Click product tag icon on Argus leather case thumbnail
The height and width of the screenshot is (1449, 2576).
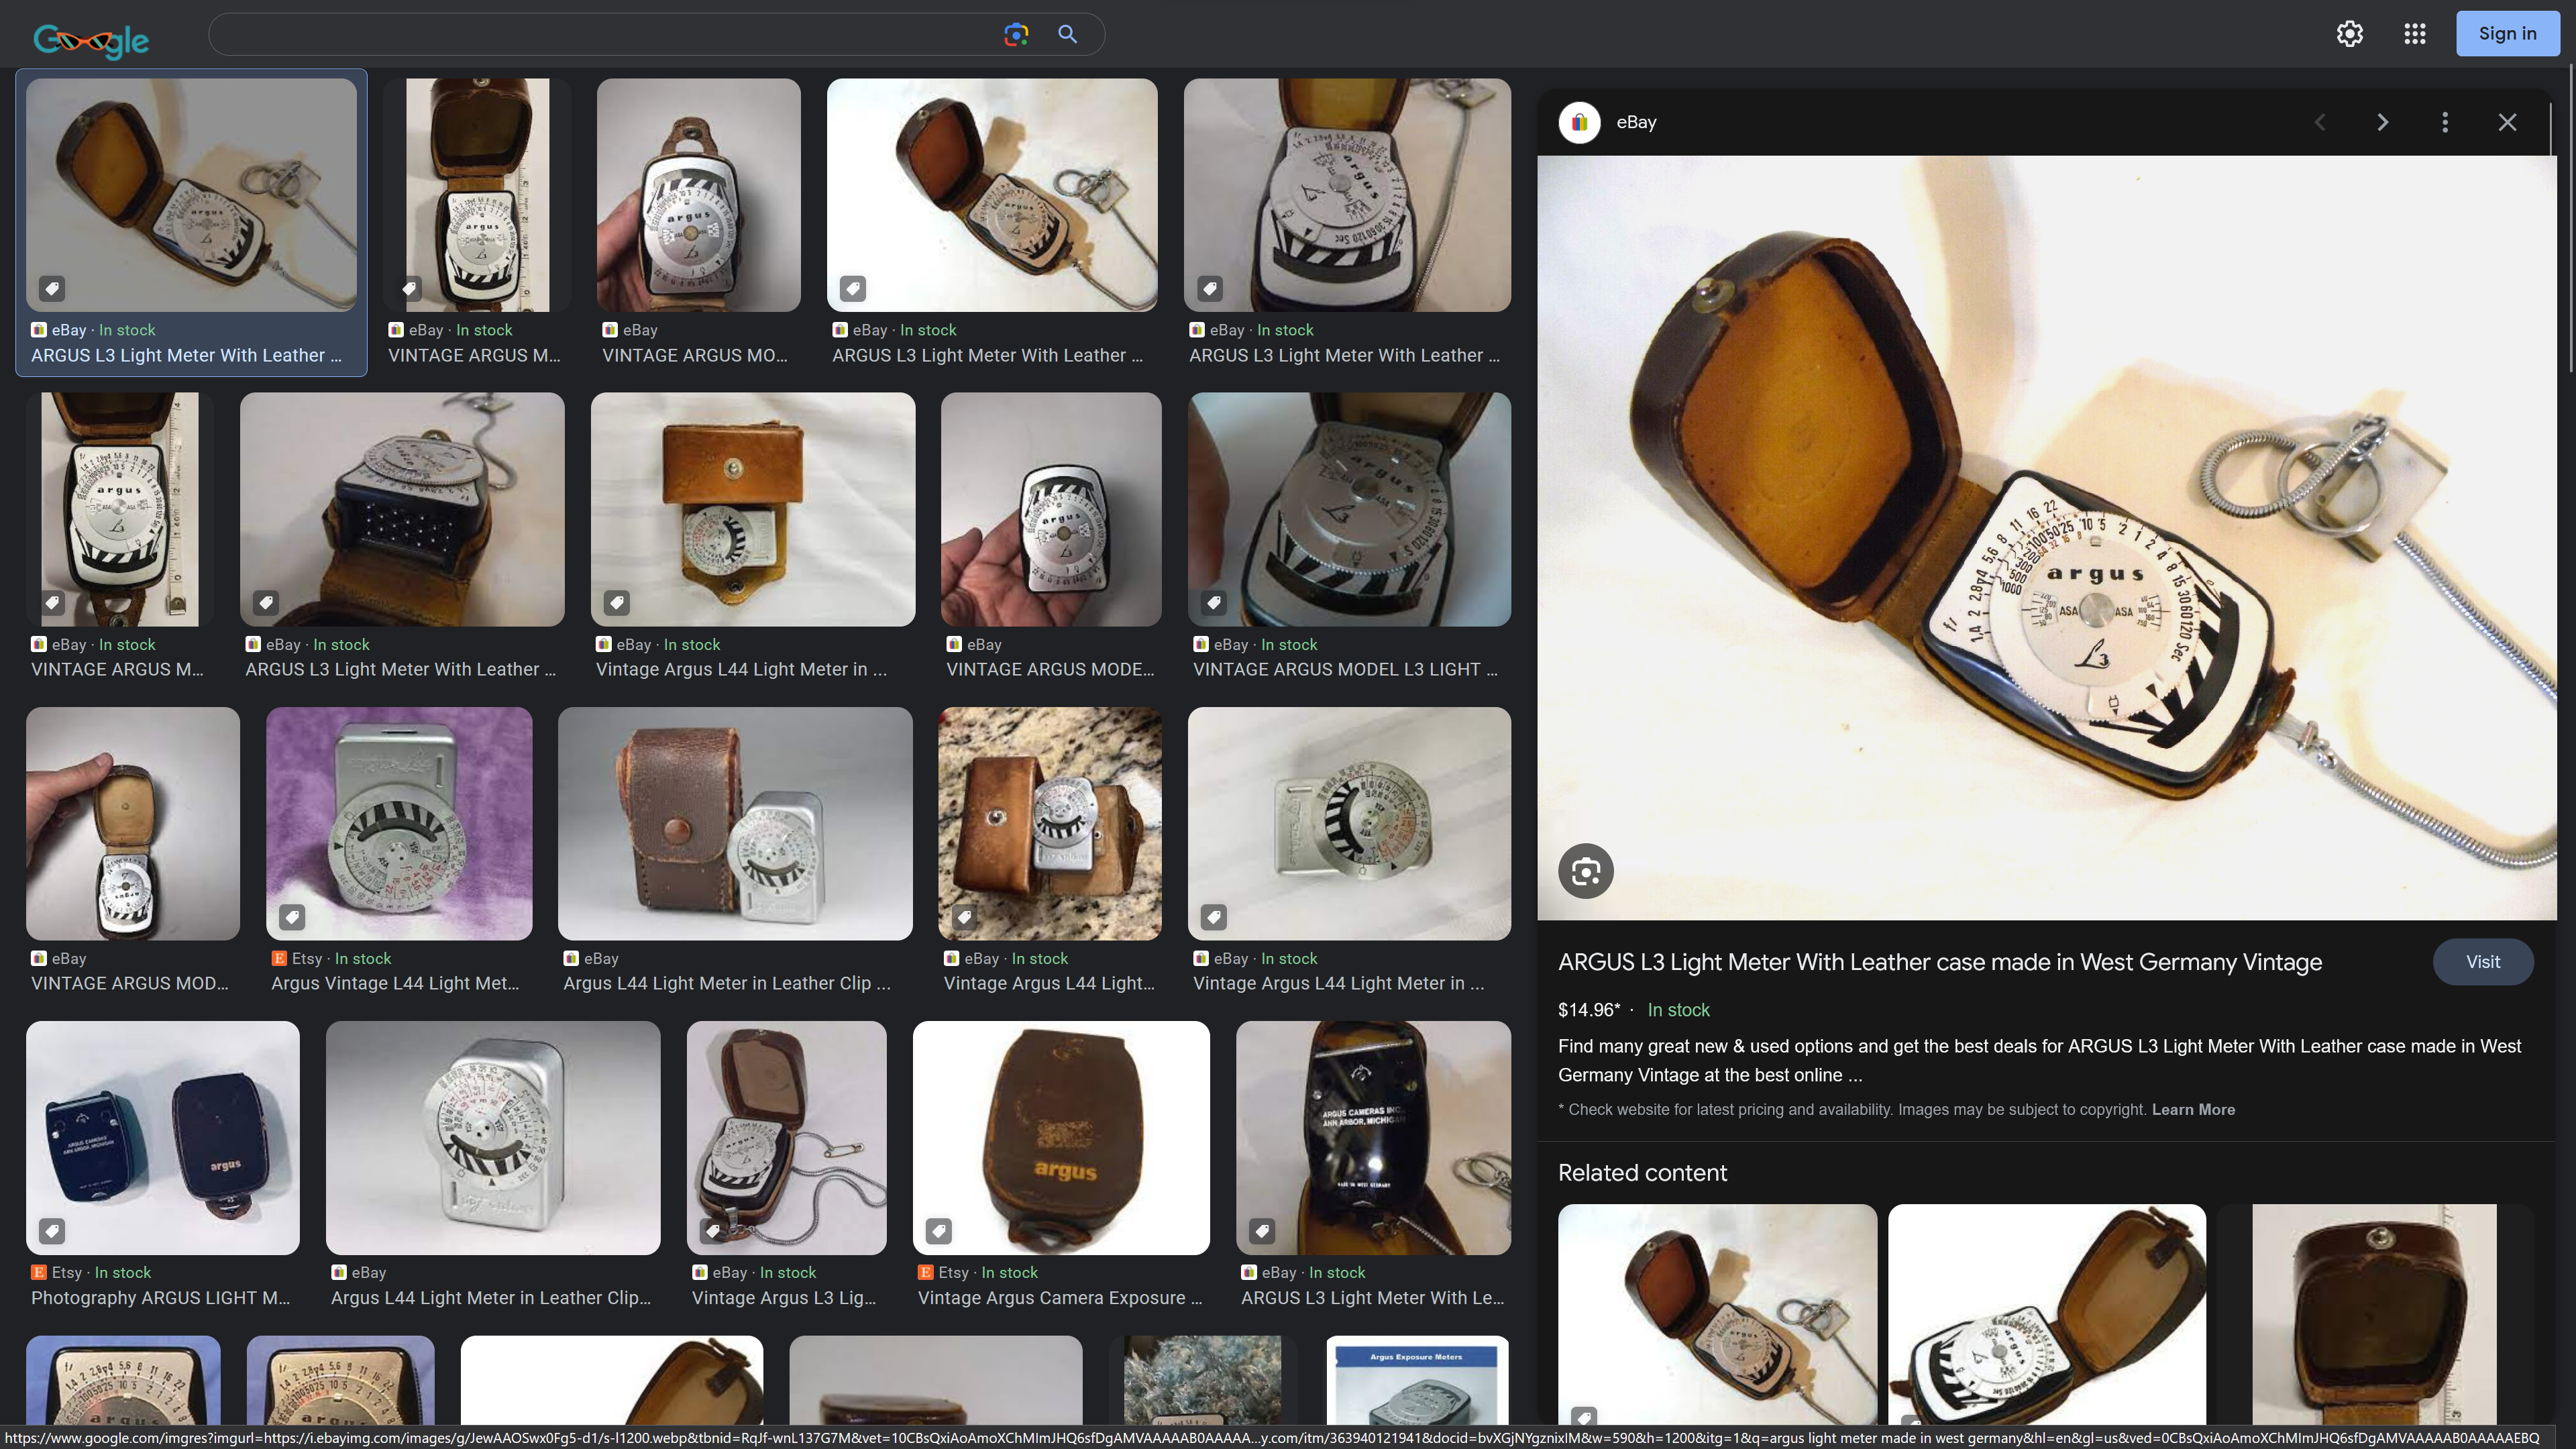(938, 1231)
